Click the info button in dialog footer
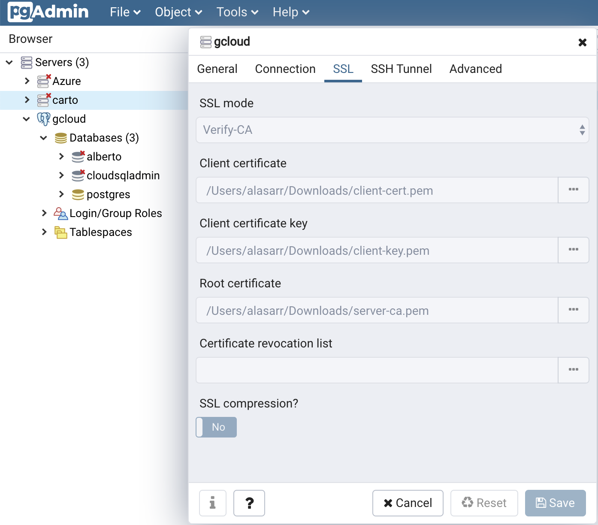598x525 pixels. click(x=213, y=503)
